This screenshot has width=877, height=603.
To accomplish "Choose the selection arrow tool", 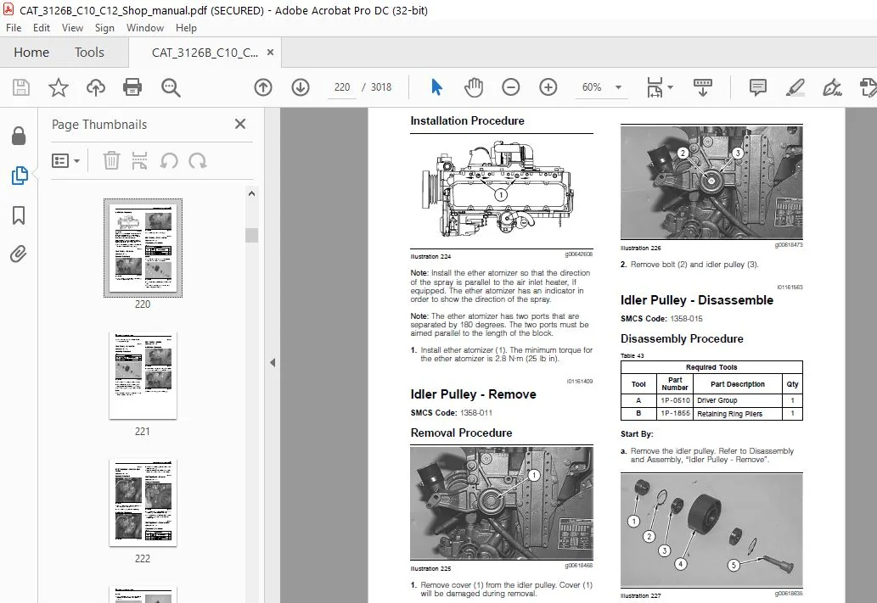I will pyautogui.click(x=437, y=87).
